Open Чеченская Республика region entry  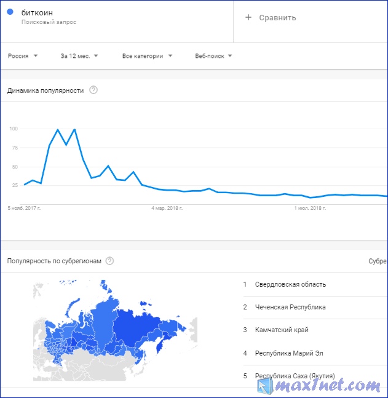tap(290, 307)
